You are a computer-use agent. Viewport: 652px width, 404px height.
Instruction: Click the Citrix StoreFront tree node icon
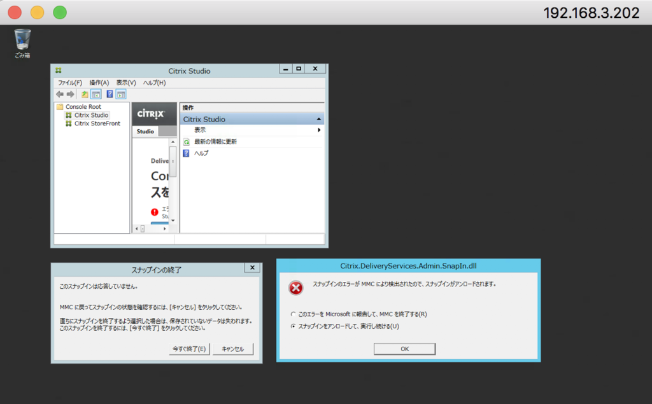point(69,123)
